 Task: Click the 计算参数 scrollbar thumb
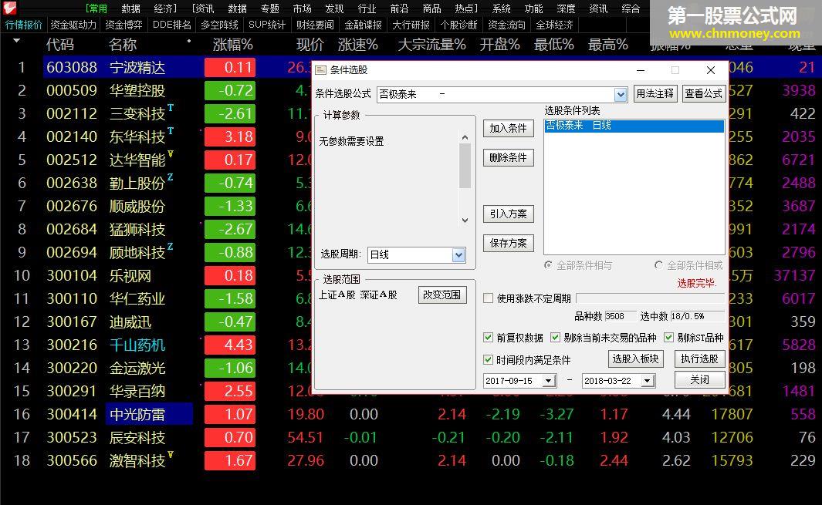tap(465, 166)
